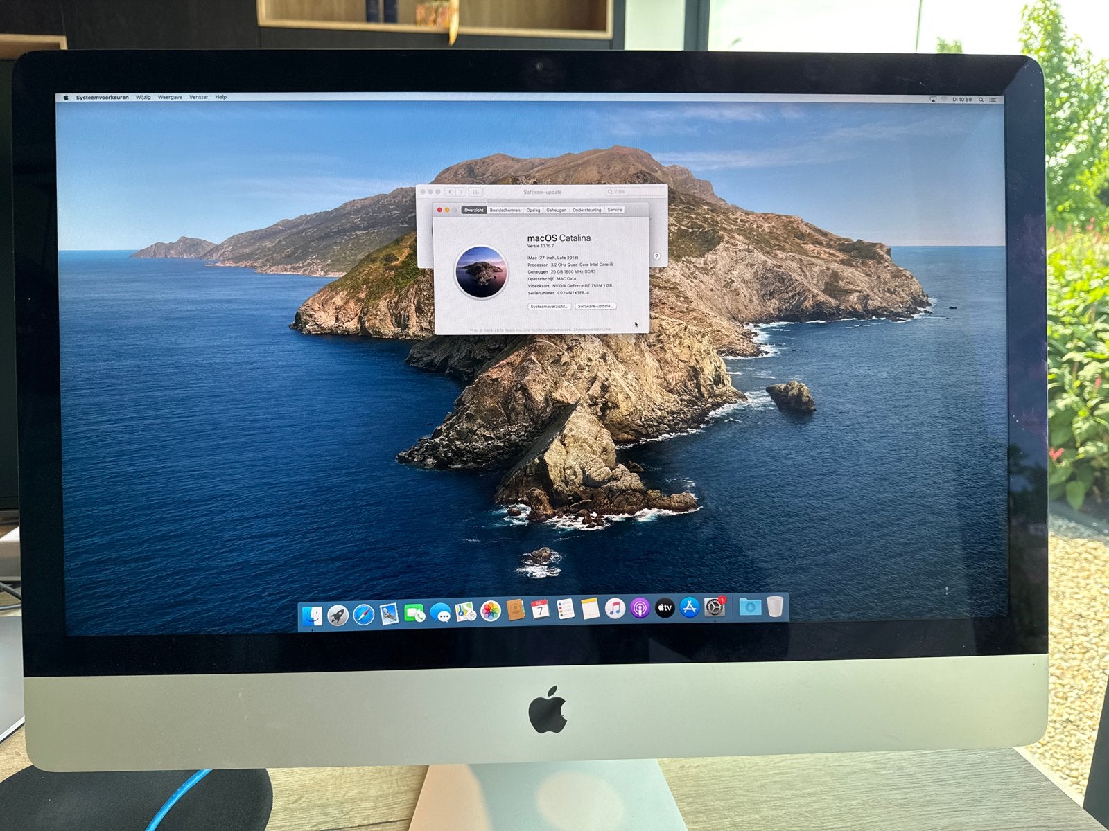1109x831 pixels.
Task: Open the Apple menu
Action: [x=66, y=98]
